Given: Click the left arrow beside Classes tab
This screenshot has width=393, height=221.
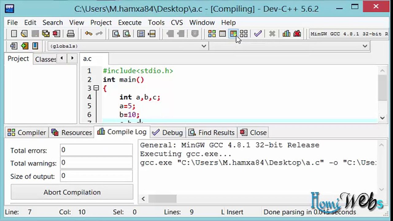Looking at the screenshot, I should [62, 58].
